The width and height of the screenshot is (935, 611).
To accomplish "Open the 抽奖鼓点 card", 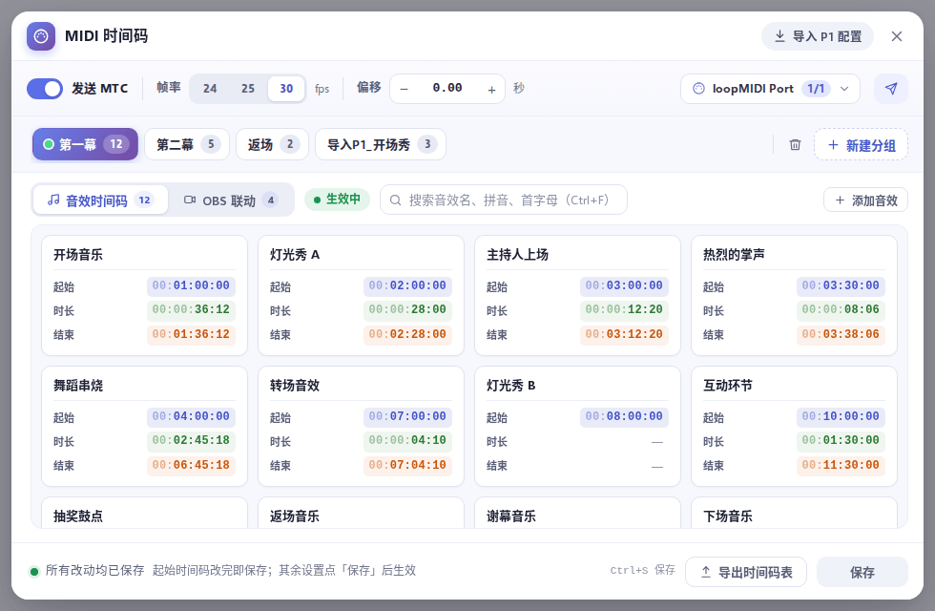I will click(x=144, y=514).
